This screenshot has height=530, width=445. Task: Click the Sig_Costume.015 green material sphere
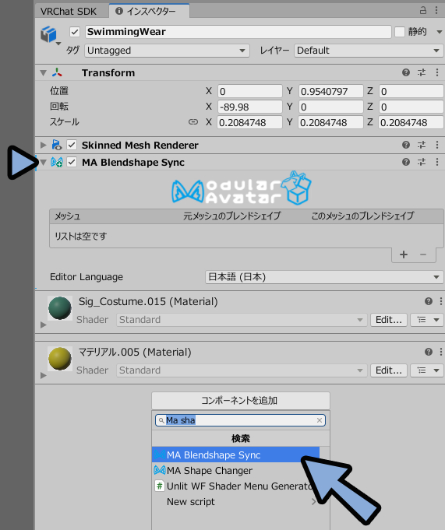60,308
